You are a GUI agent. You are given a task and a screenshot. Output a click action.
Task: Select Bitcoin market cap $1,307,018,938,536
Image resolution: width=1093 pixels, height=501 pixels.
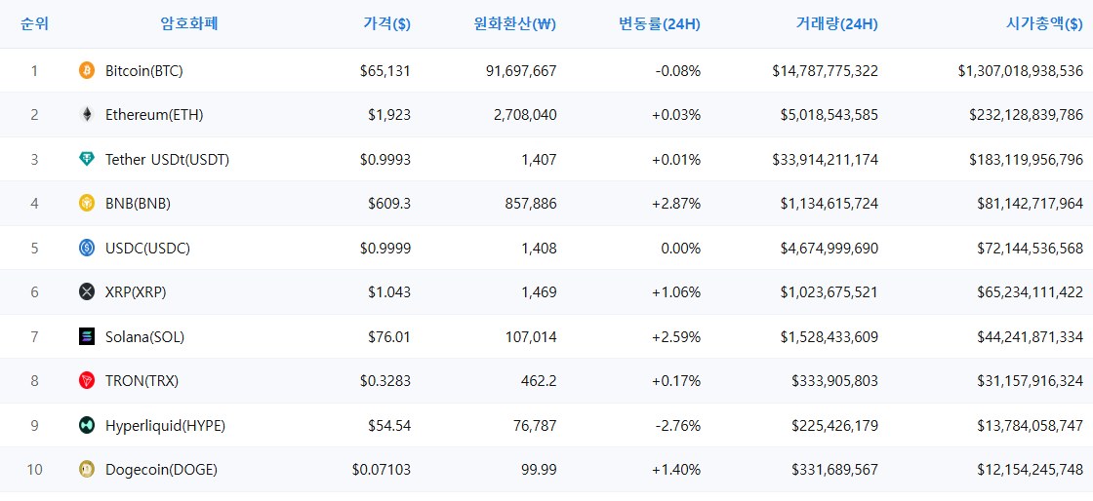[1021, 70]
